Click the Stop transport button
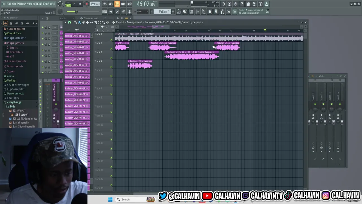This screenshot has width=362, height=204. coord(80,4)
